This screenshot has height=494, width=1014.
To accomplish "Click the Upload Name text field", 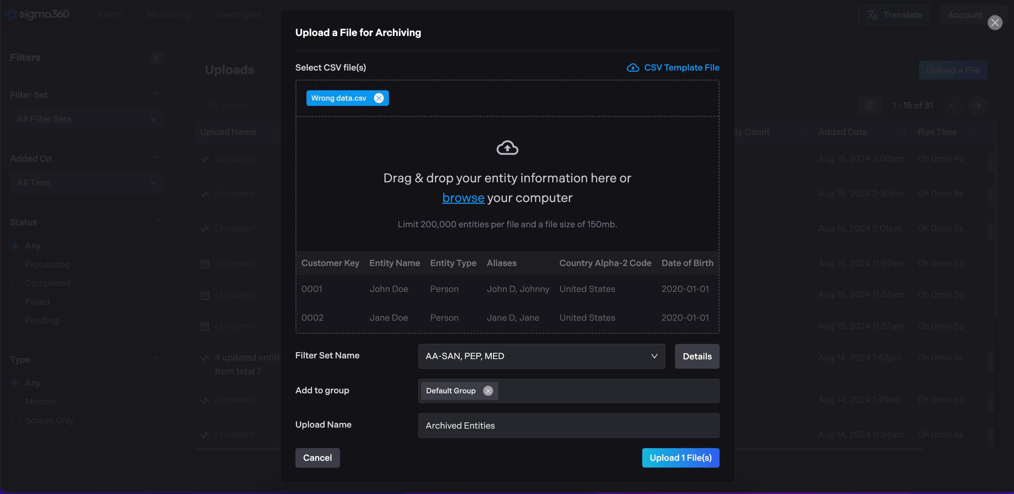I will (x=568, y=426).
